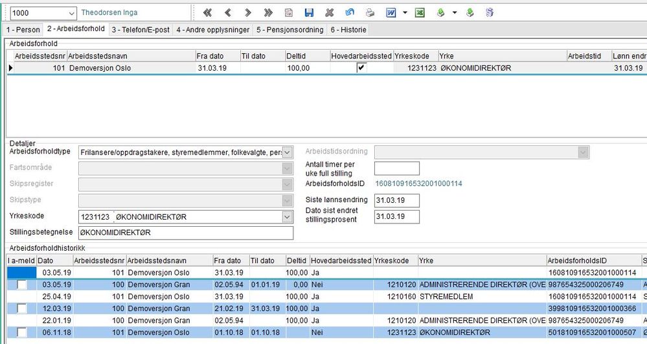Click the Stillingsbetegnelse text field
Image resolution: width=647 pixels, height=344 pixels.
[186, 233]
